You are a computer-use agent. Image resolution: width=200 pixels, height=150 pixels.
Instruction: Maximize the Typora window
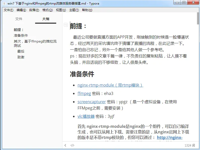coord(184,2)
